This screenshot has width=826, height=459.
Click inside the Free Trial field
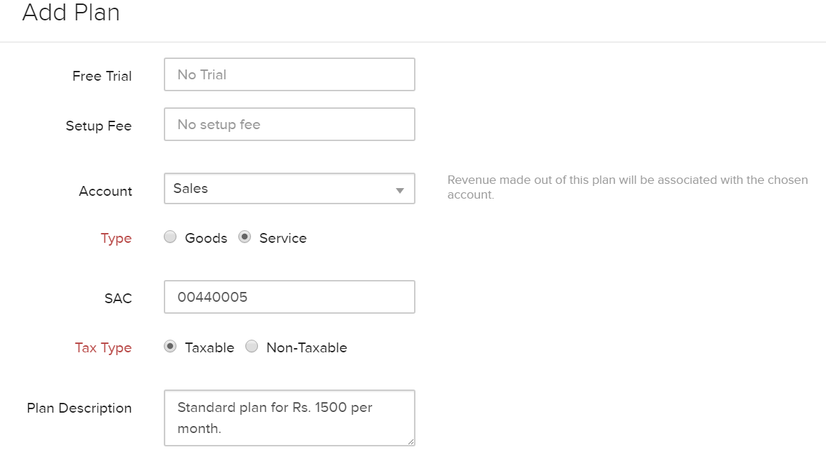click(289, 74)
